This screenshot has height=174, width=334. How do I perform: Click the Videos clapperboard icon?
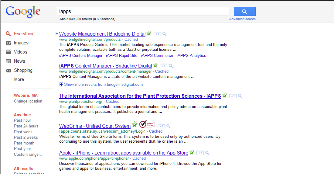pos(8,52)
